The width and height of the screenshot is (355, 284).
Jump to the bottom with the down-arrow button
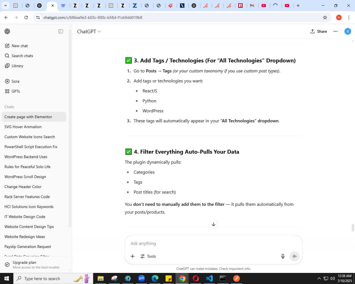click(214, 224)
